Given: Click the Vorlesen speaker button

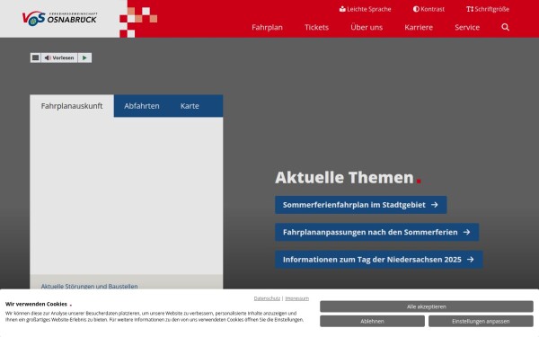Looking at the screenshot, I should tap(59, 58).
